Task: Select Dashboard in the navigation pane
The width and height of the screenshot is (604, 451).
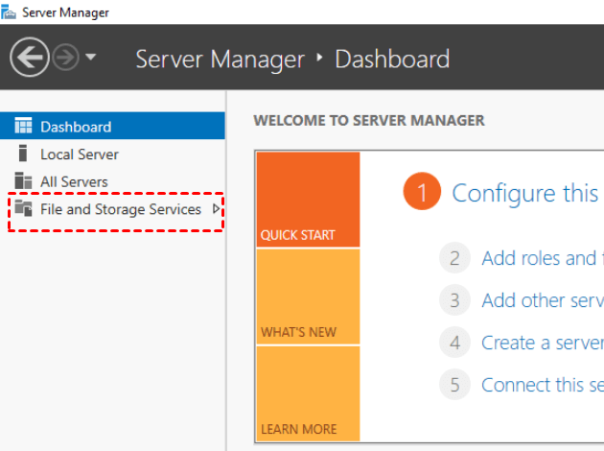Action: coord(76,127)
